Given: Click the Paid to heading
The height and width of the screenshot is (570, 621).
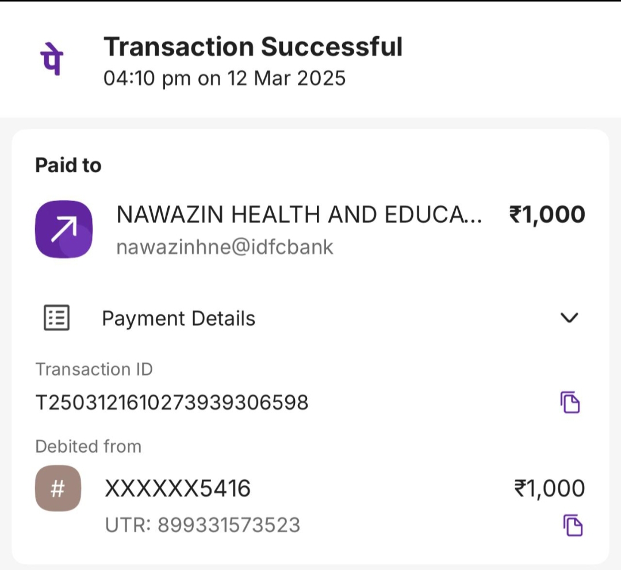Looking at the screenshot, I should (x=68, y=165).
